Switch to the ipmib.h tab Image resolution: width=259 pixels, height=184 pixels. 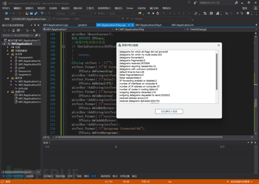82,25
